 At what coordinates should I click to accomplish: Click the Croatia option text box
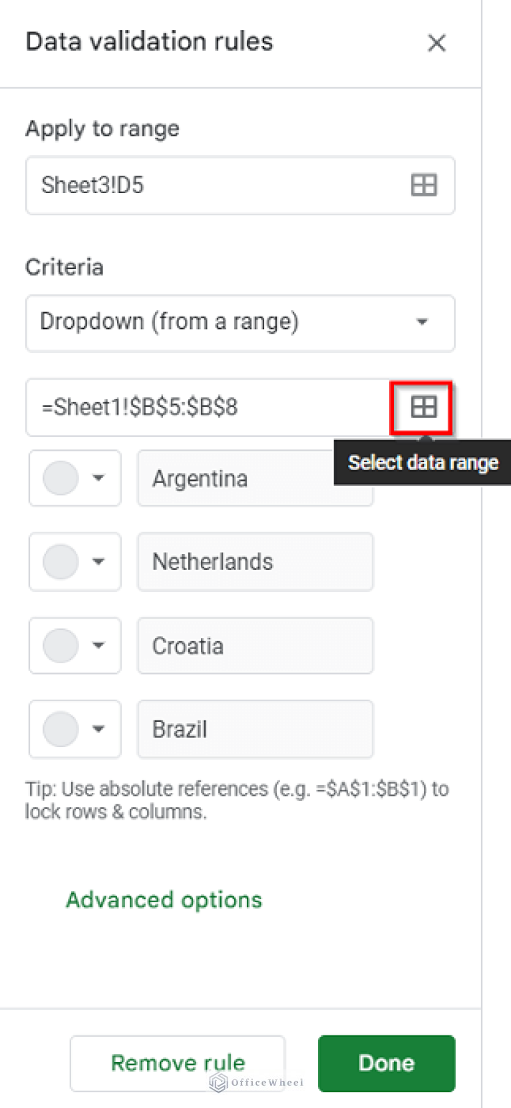tap(255, 645)
